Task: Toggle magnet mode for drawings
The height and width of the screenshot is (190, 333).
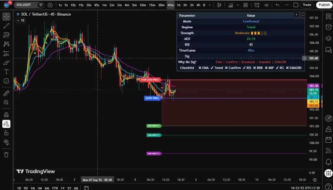Action: [x=7, y=115]
